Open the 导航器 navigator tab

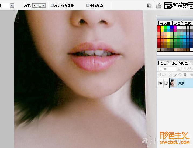point(165,23)
